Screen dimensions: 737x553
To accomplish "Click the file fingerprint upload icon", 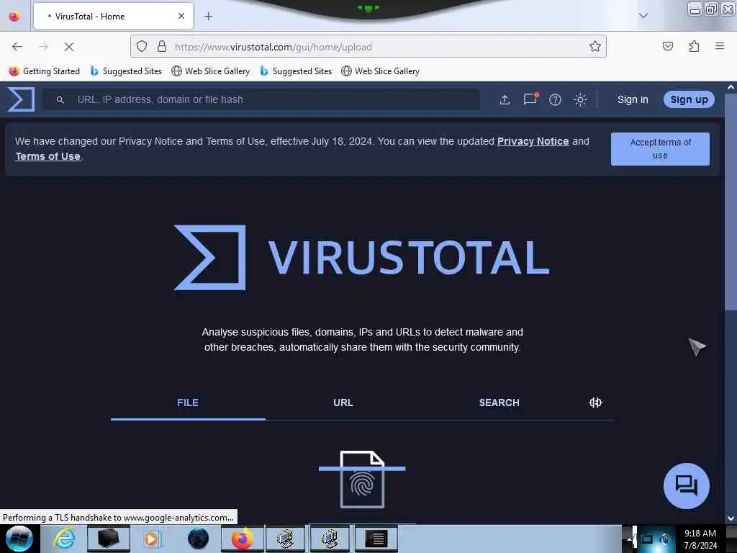I will point(362,479).
